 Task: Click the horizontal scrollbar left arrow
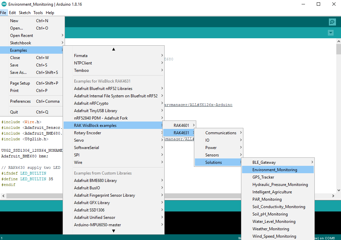click(3, 196)
